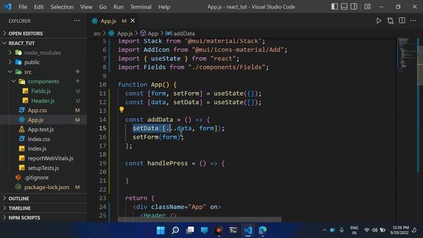Open the terminal app on the taskbar

(233, 230)
